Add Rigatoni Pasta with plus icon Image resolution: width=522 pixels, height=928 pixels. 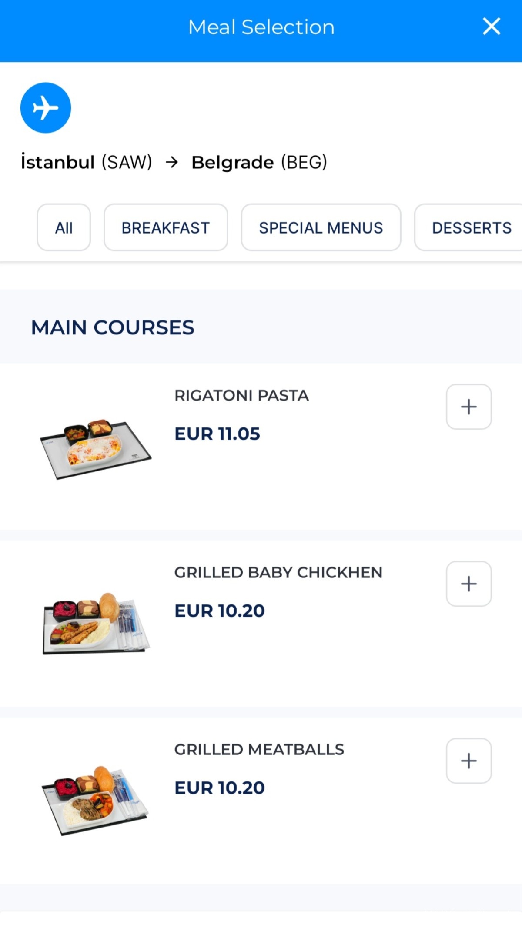click(468, 407)
